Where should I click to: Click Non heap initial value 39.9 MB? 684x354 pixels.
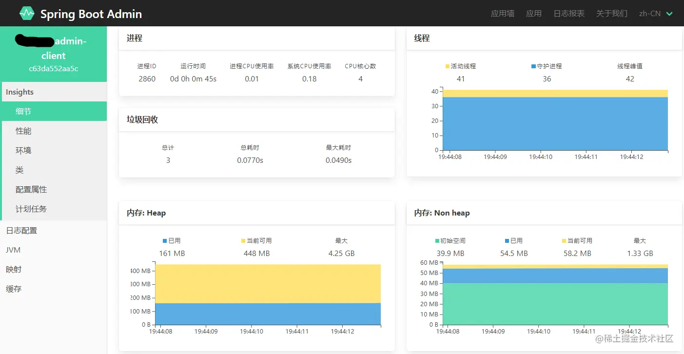click(x=450, y=254)
